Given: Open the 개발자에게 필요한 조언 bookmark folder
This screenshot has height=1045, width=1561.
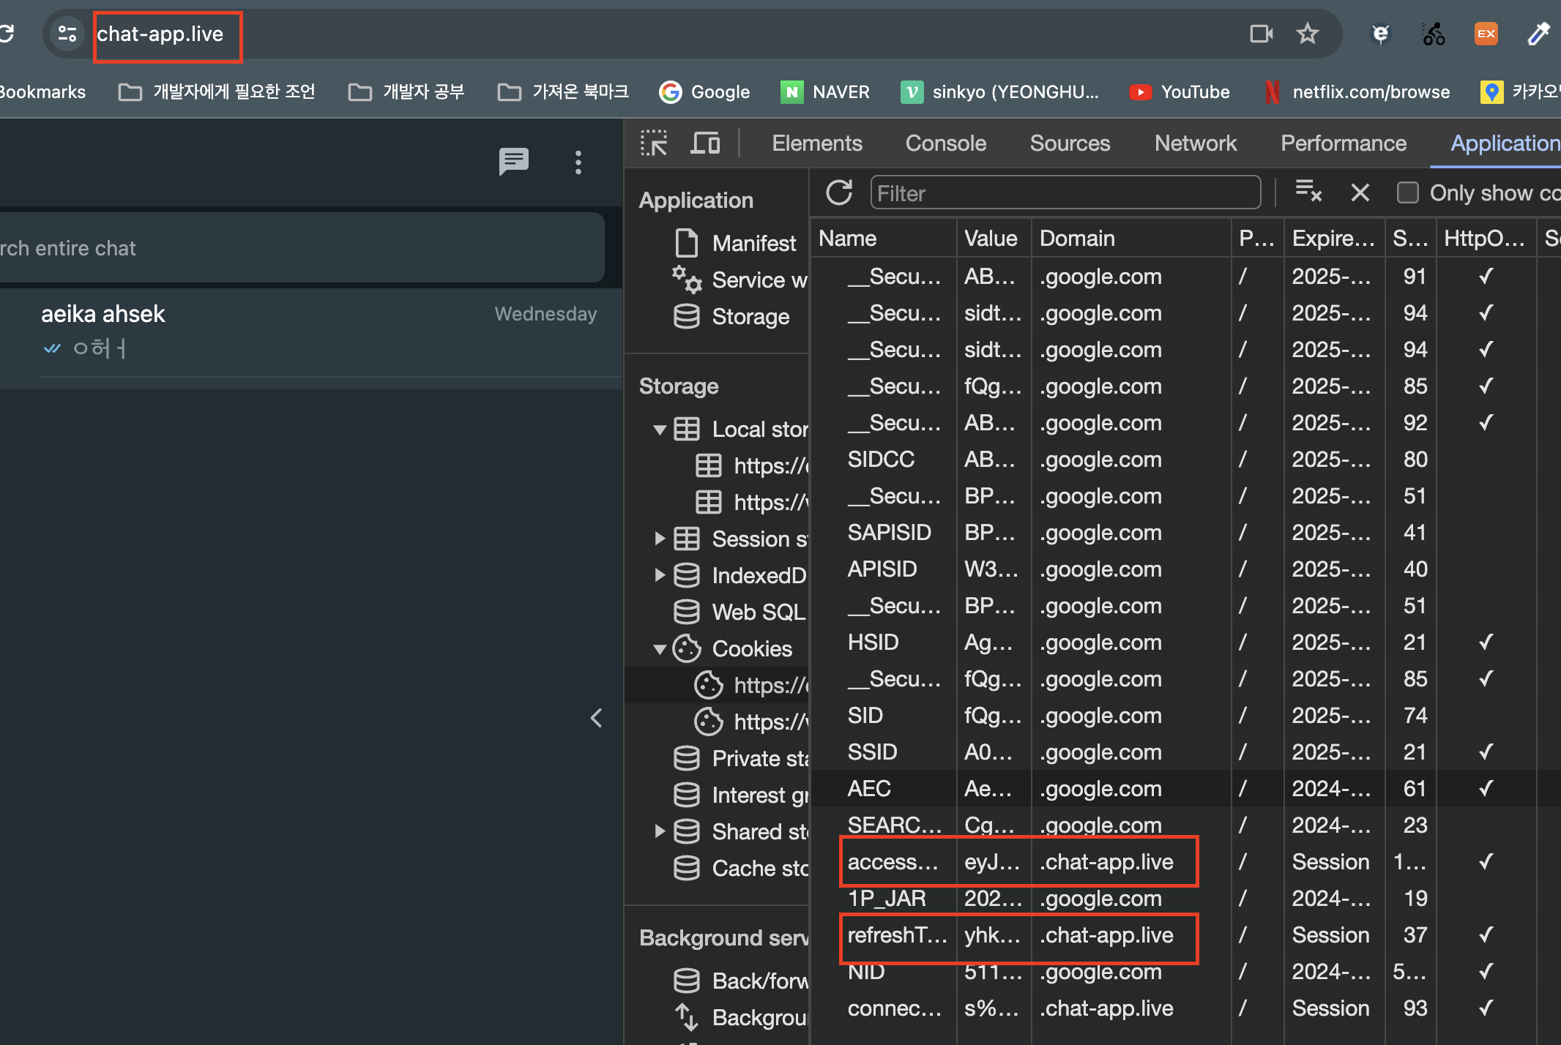Looking at the screenshot, I should point(217,92).
